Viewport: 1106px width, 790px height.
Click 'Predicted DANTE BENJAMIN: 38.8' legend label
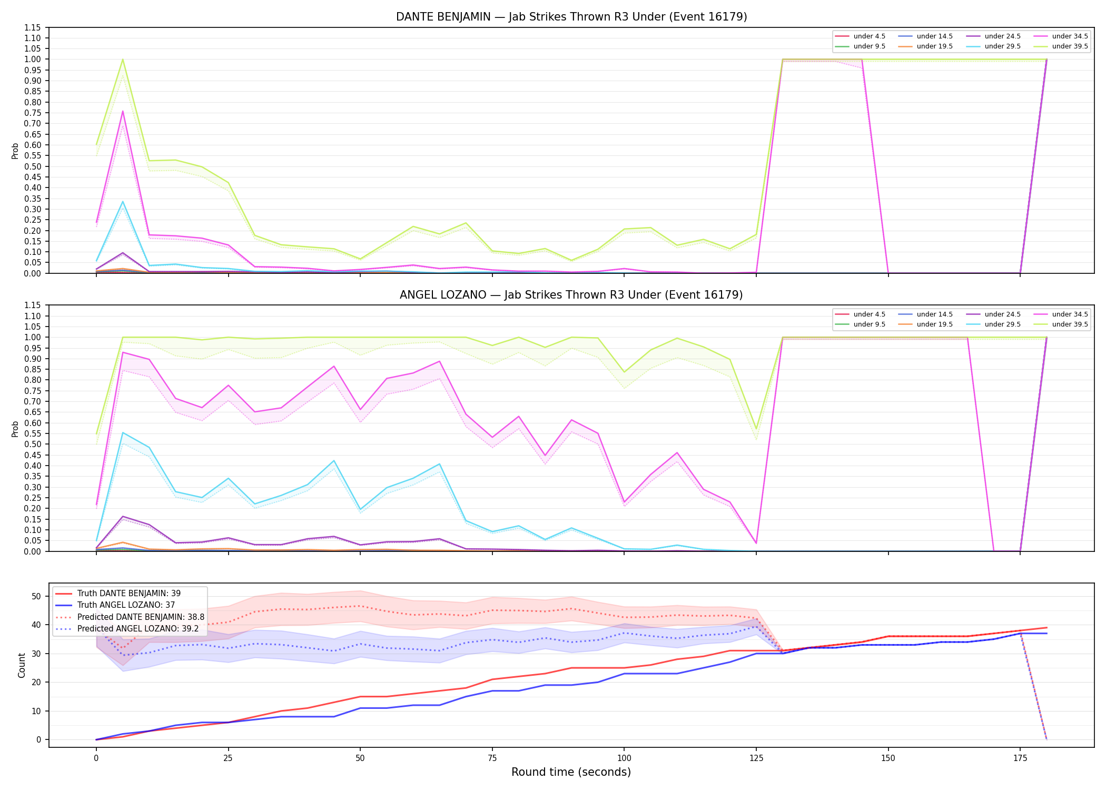pyautogui.click(x=141, y=617)
